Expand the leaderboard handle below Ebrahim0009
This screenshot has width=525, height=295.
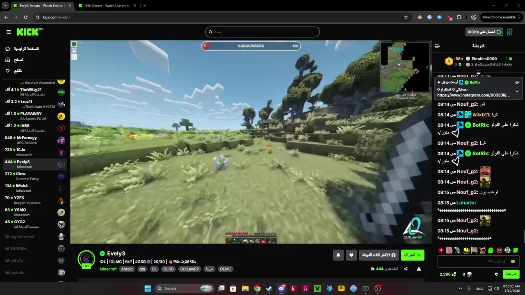pyautogui.click(x=478, y=73)
